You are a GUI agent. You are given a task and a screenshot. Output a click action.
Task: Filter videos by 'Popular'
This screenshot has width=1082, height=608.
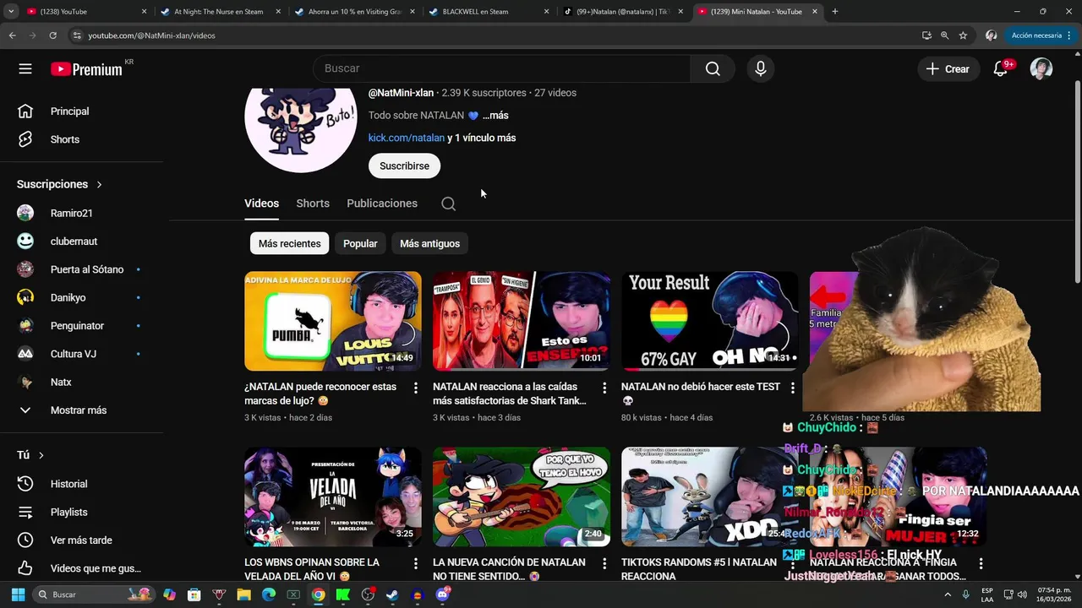tap(360, 243)
